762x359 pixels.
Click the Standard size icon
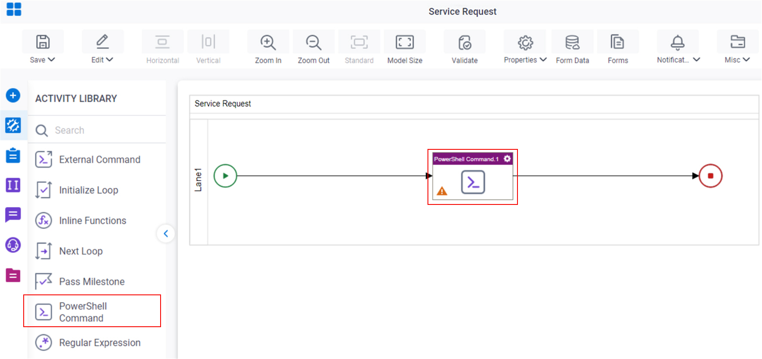[x=359, y=42]
